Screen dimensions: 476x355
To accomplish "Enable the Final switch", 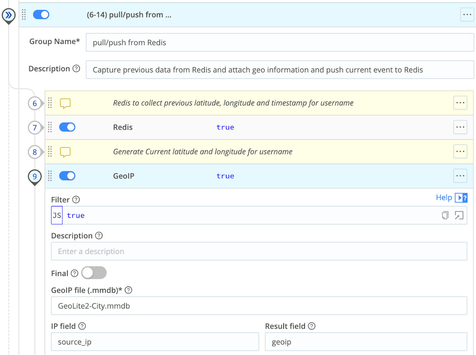I will 94,273.
